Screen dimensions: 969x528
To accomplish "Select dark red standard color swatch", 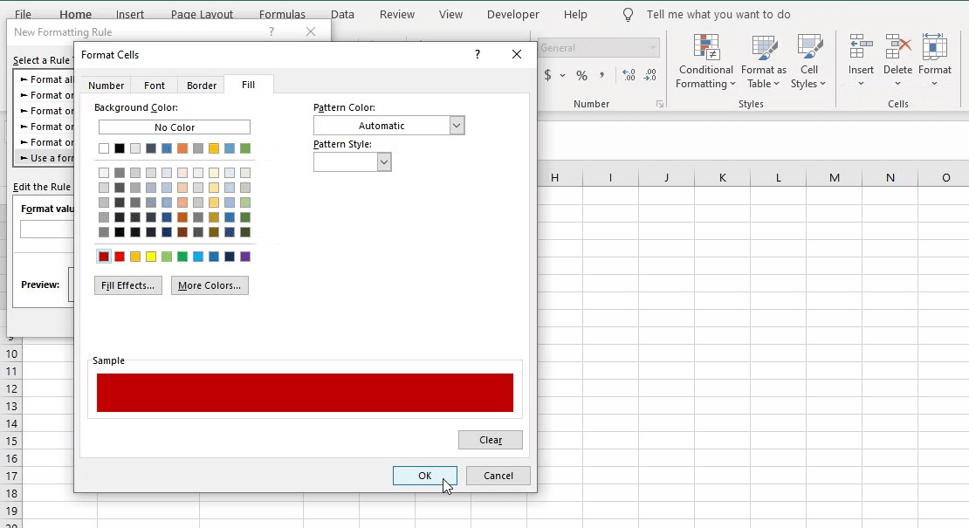I will pyautogui.click(x=104, y=257).
